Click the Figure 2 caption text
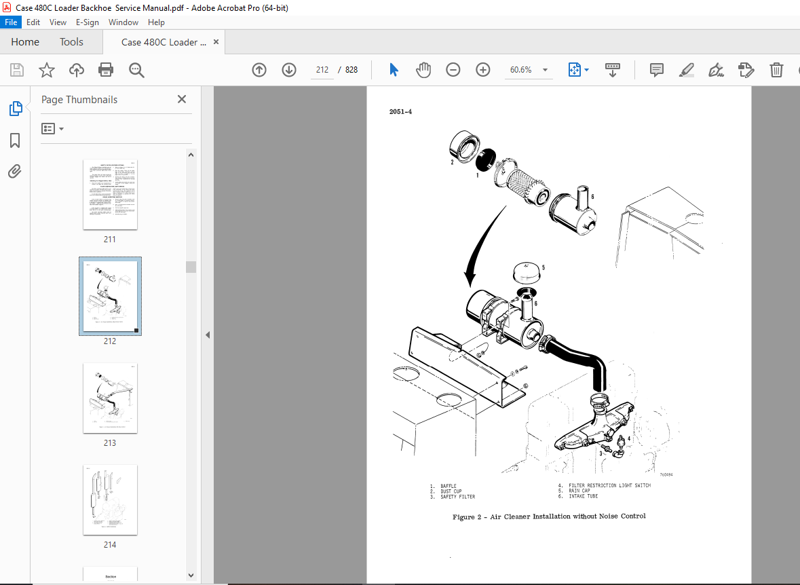Screen dimensions: 800x585 (549, 516)
